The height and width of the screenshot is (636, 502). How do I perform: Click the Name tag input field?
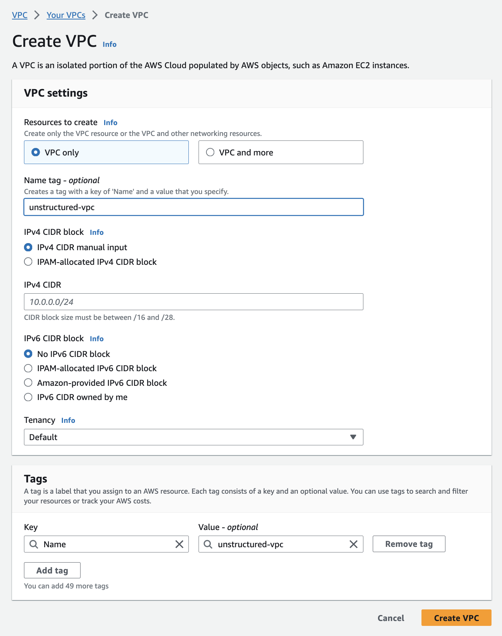pyautogui.click(x=193, y=207)
